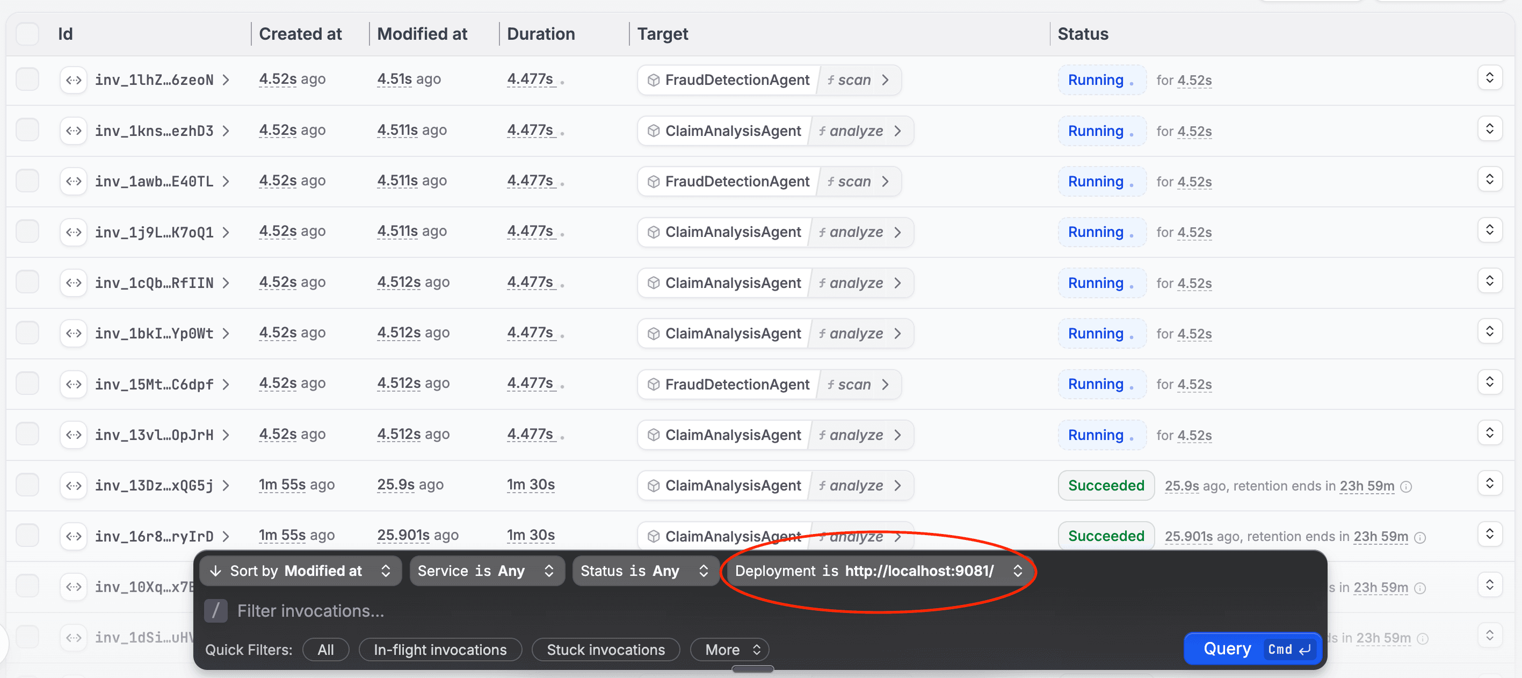Toggle the select-all checkbox in header

(27, 34)
